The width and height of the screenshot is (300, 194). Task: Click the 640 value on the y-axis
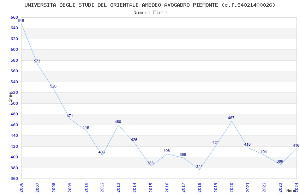[14, 28]
